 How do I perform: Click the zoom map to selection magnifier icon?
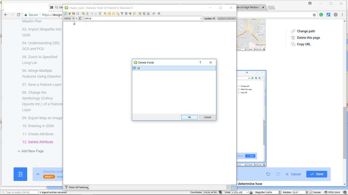click(x=134, y=13)
